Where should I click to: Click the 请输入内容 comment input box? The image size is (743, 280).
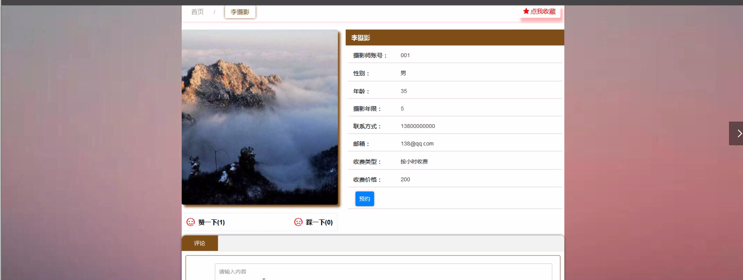coord(383,272)
